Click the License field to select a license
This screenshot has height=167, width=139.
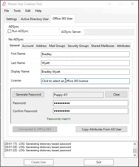(85, 81)
